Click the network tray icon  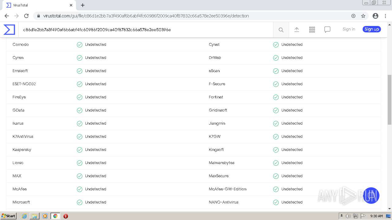(356, 216)
